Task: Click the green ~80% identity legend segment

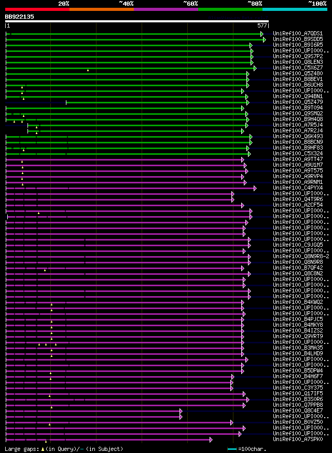Action: tap(230, 9)
